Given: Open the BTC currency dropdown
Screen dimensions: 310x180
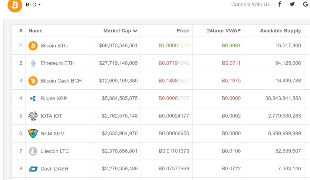Looking at the screenshot, I should (x=33, y=5).
